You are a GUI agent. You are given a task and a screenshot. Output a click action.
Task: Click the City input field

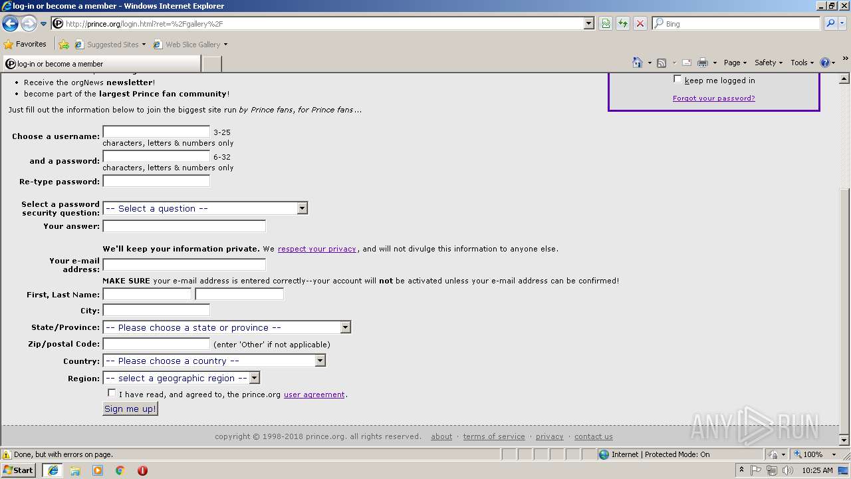(156, 310)
